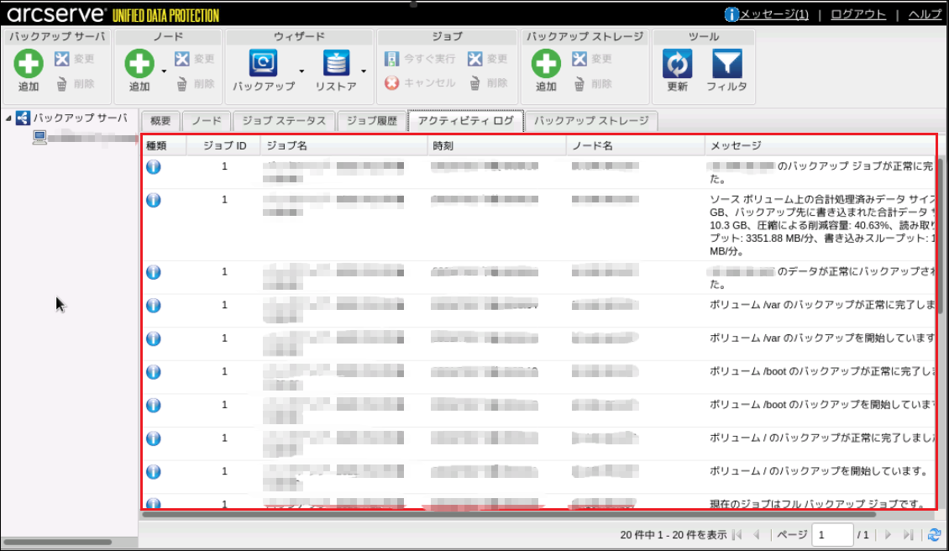Open the ヘルプ link
949x551 pixels.
[x=925, y=14]
